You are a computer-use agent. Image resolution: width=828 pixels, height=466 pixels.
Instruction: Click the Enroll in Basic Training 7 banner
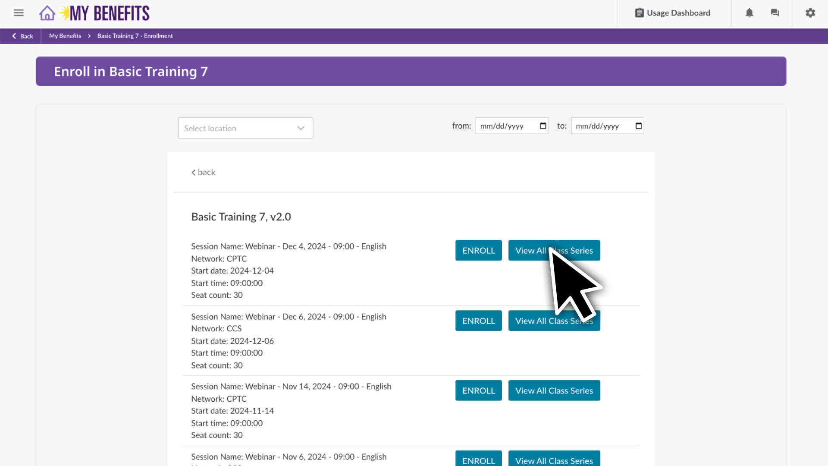(x=411, y=71)
